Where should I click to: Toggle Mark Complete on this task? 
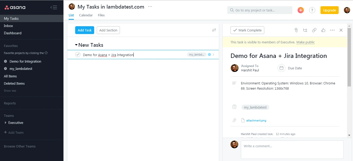pyautogui.click(x=247, y=30)
